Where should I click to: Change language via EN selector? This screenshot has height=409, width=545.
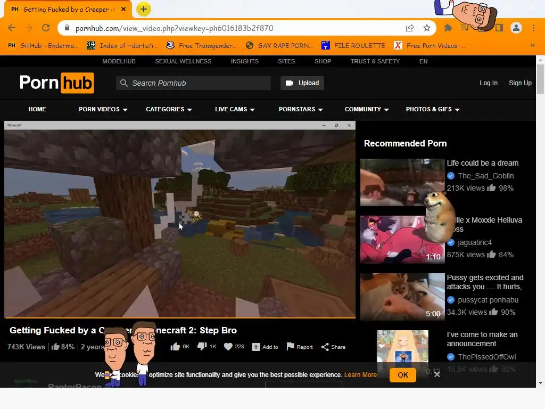tap(423, 61)
